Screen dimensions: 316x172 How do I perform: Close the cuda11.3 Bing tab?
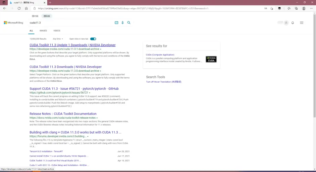pyautogui.click(x=45, y=3)
